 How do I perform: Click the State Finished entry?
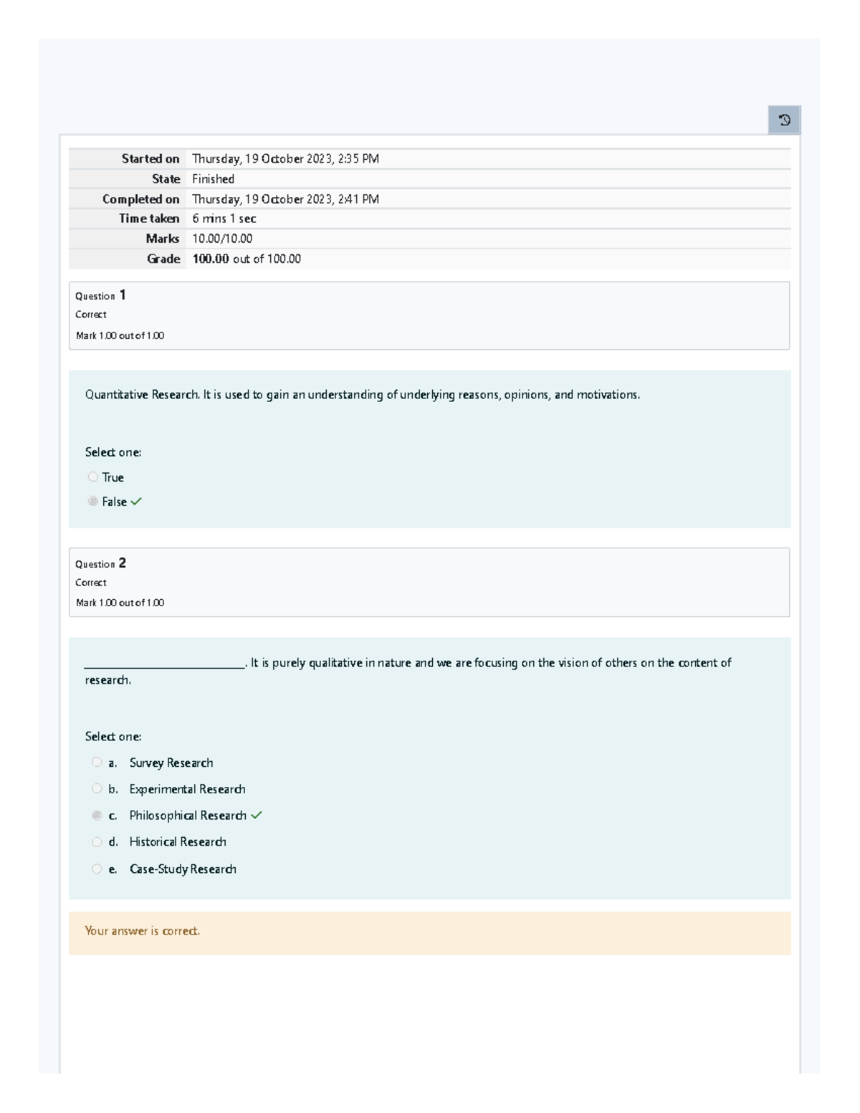tap(213, 178)
